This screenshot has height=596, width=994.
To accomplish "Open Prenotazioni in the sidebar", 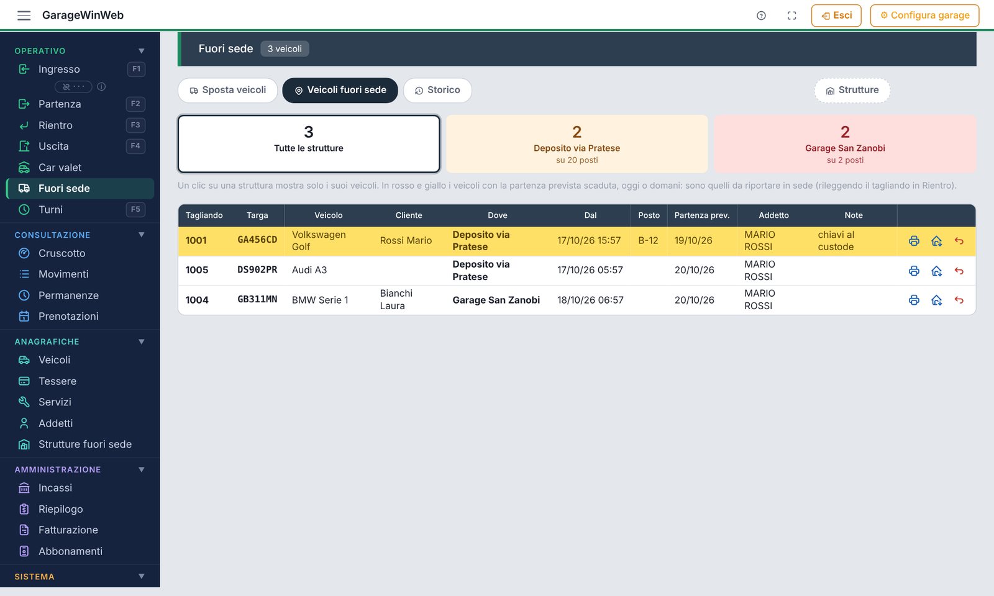I will click(80, 317).
